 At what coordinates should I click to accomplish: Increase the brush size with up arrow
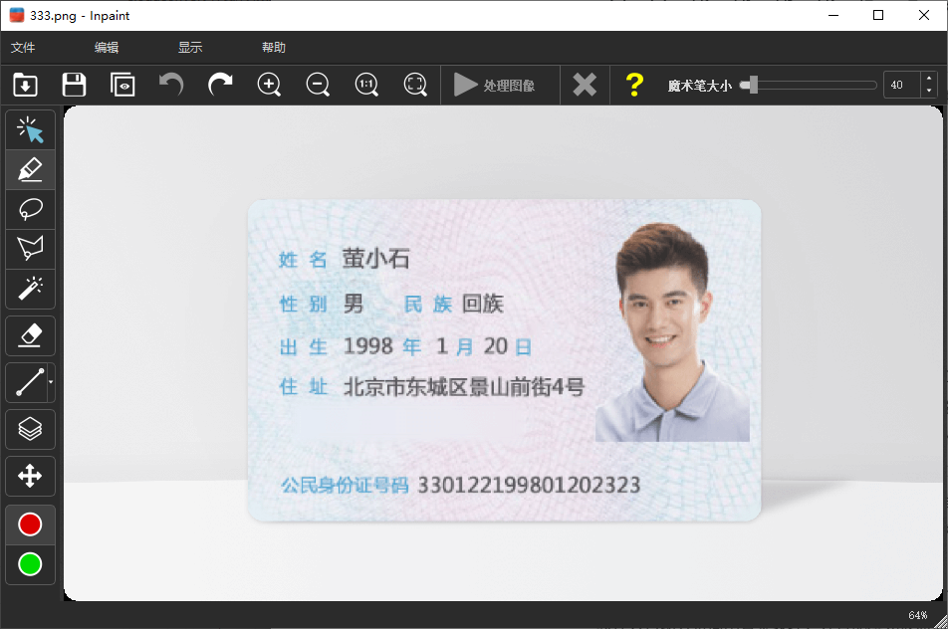pyautogui.click(x=929, y=80)
